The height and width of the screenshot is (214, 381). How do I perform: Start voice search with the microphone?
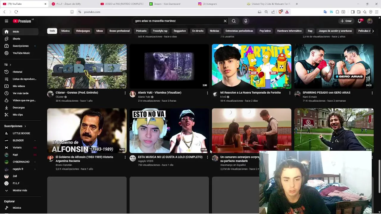[246, 21]
